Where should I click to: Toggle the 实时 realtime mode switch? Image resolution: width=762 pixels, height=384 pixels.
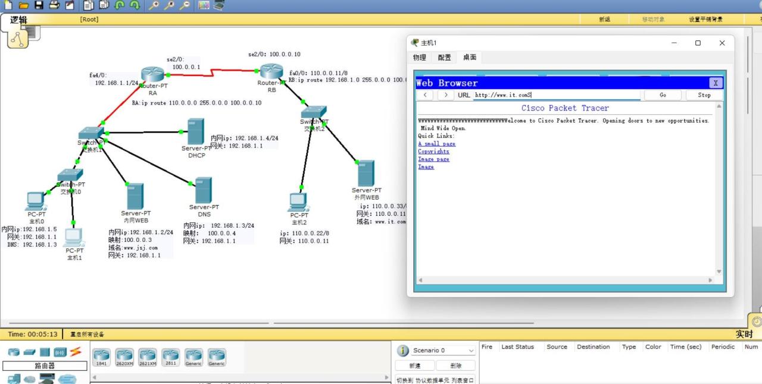point(744,334)
